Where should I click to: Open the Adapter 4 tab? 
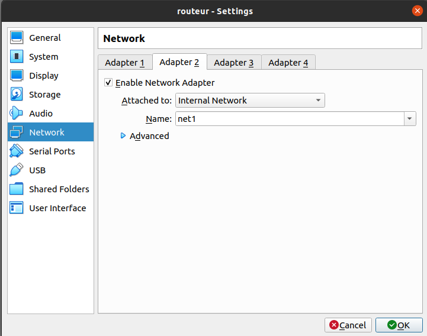pyautogui.click(x=288, y=63)
